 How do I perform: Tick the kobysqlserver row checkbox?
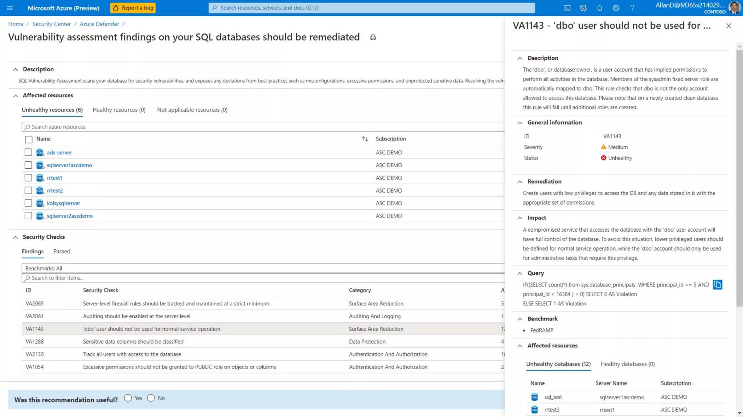pyautogui.click(x=28, y=203)
